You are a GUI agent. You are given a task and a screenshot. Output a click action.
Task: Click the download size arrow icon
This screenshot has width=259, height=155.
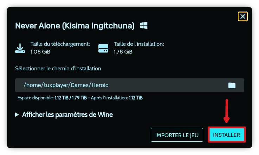(x=20, y=48)
